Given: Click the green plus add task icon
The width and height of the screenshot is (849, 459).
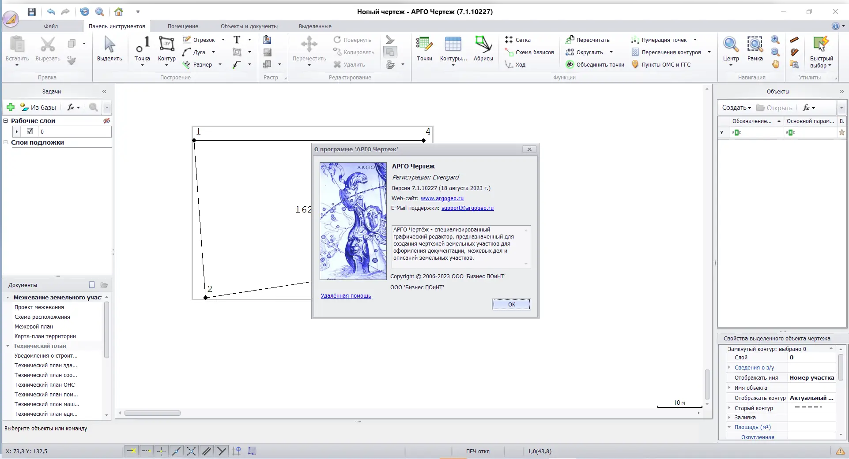Looking at the screenshot, I should 11,107.
